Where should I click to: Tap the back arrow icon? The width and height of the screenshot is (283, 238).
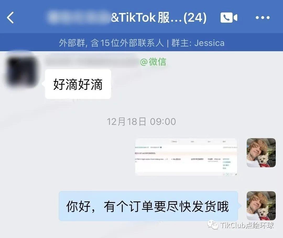tap(10, 18)
